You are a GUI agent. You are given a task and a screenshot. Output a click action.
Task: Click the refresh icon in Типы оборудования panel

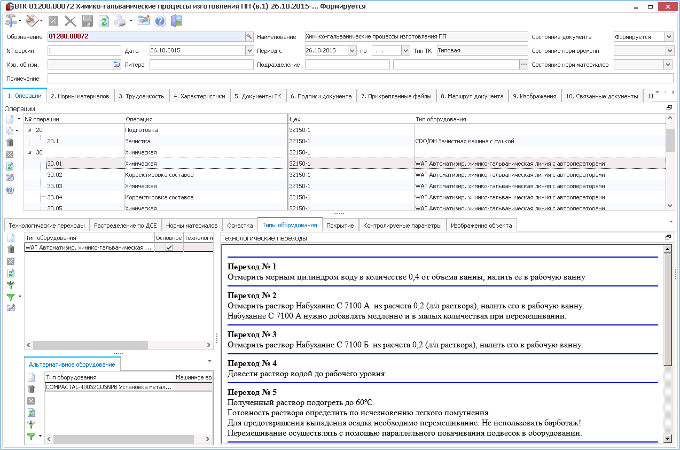point(11,273)
